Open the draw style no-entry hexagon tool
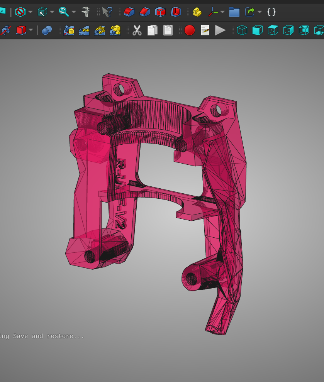Viewport: 324px width, 382px height. (x=20, y=12)
